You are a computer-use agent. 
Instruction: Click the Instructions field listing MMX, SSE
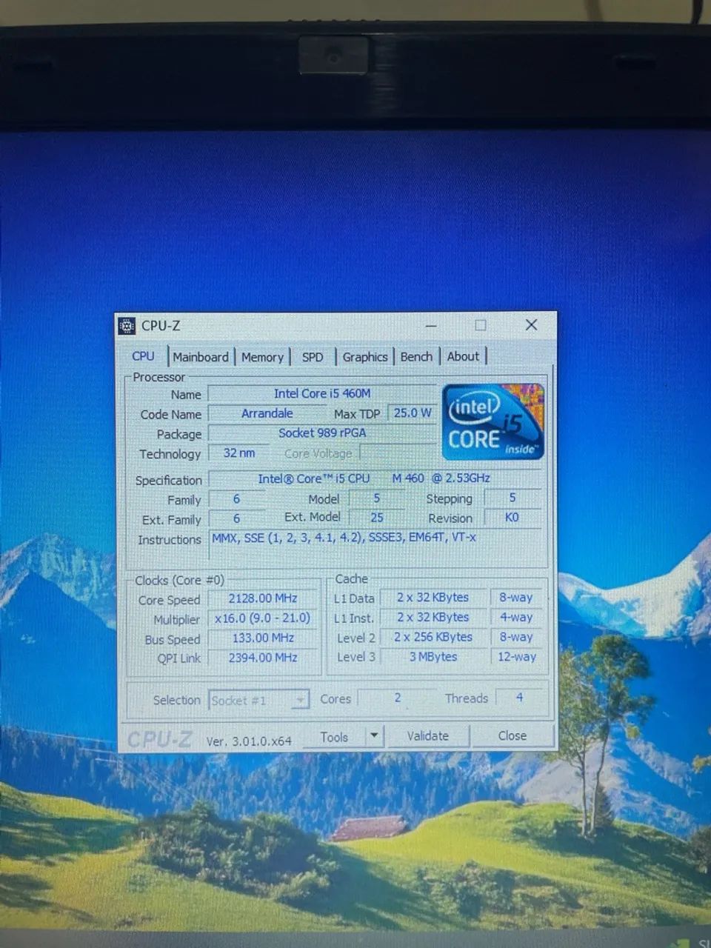point(378,547)
